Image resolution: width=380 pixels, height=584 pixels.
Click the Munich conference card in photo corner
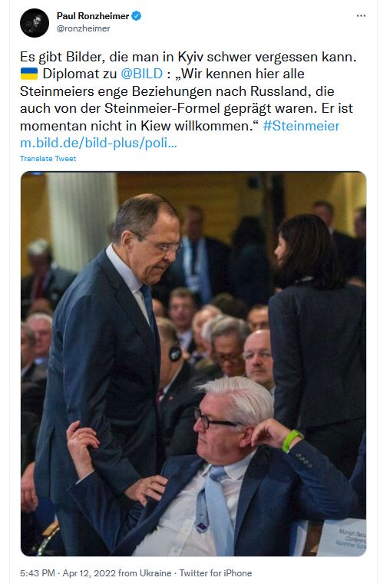click(342, 536)
